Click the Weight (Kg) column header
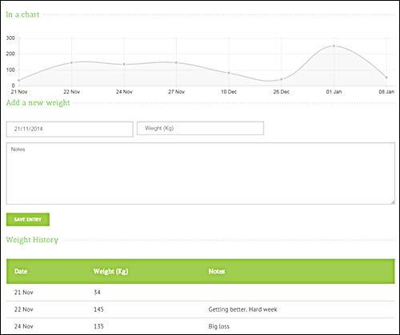Image resolution: width=400 pixels, height=335 pixels. point(110,271)
